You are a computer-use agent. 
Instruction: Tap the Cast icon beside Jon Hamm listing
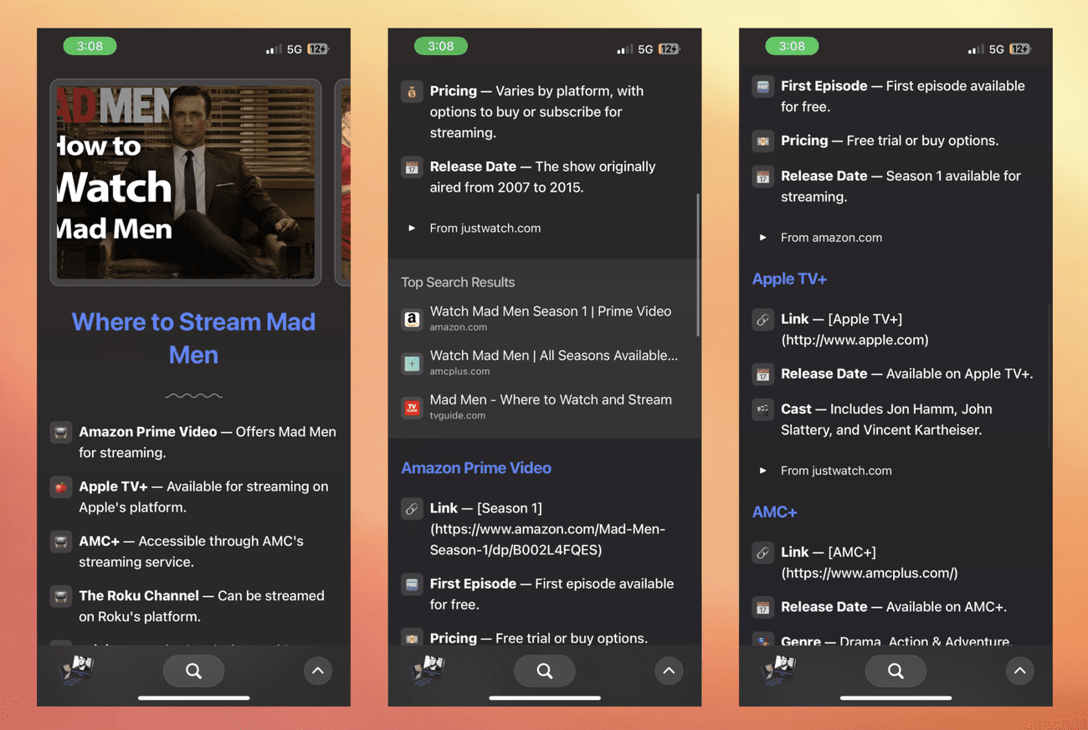762,409
